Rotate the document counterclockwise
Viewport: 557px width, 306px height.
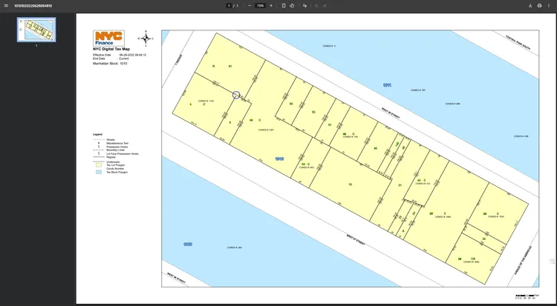pyautogui.click(x=293, y=5)
